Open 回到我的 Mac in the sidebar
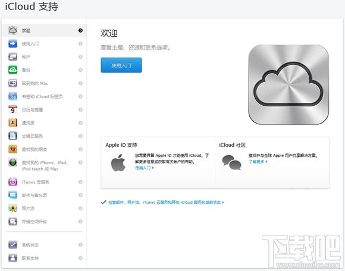The height and width of the screenshot is (271, 345). pos(34,83)
